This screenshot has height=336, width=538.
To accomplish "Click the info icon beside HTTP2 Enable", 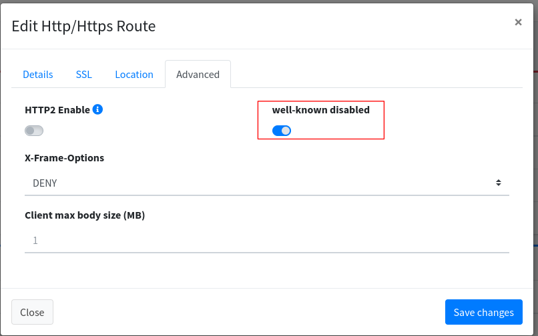I will pos(97,109).
